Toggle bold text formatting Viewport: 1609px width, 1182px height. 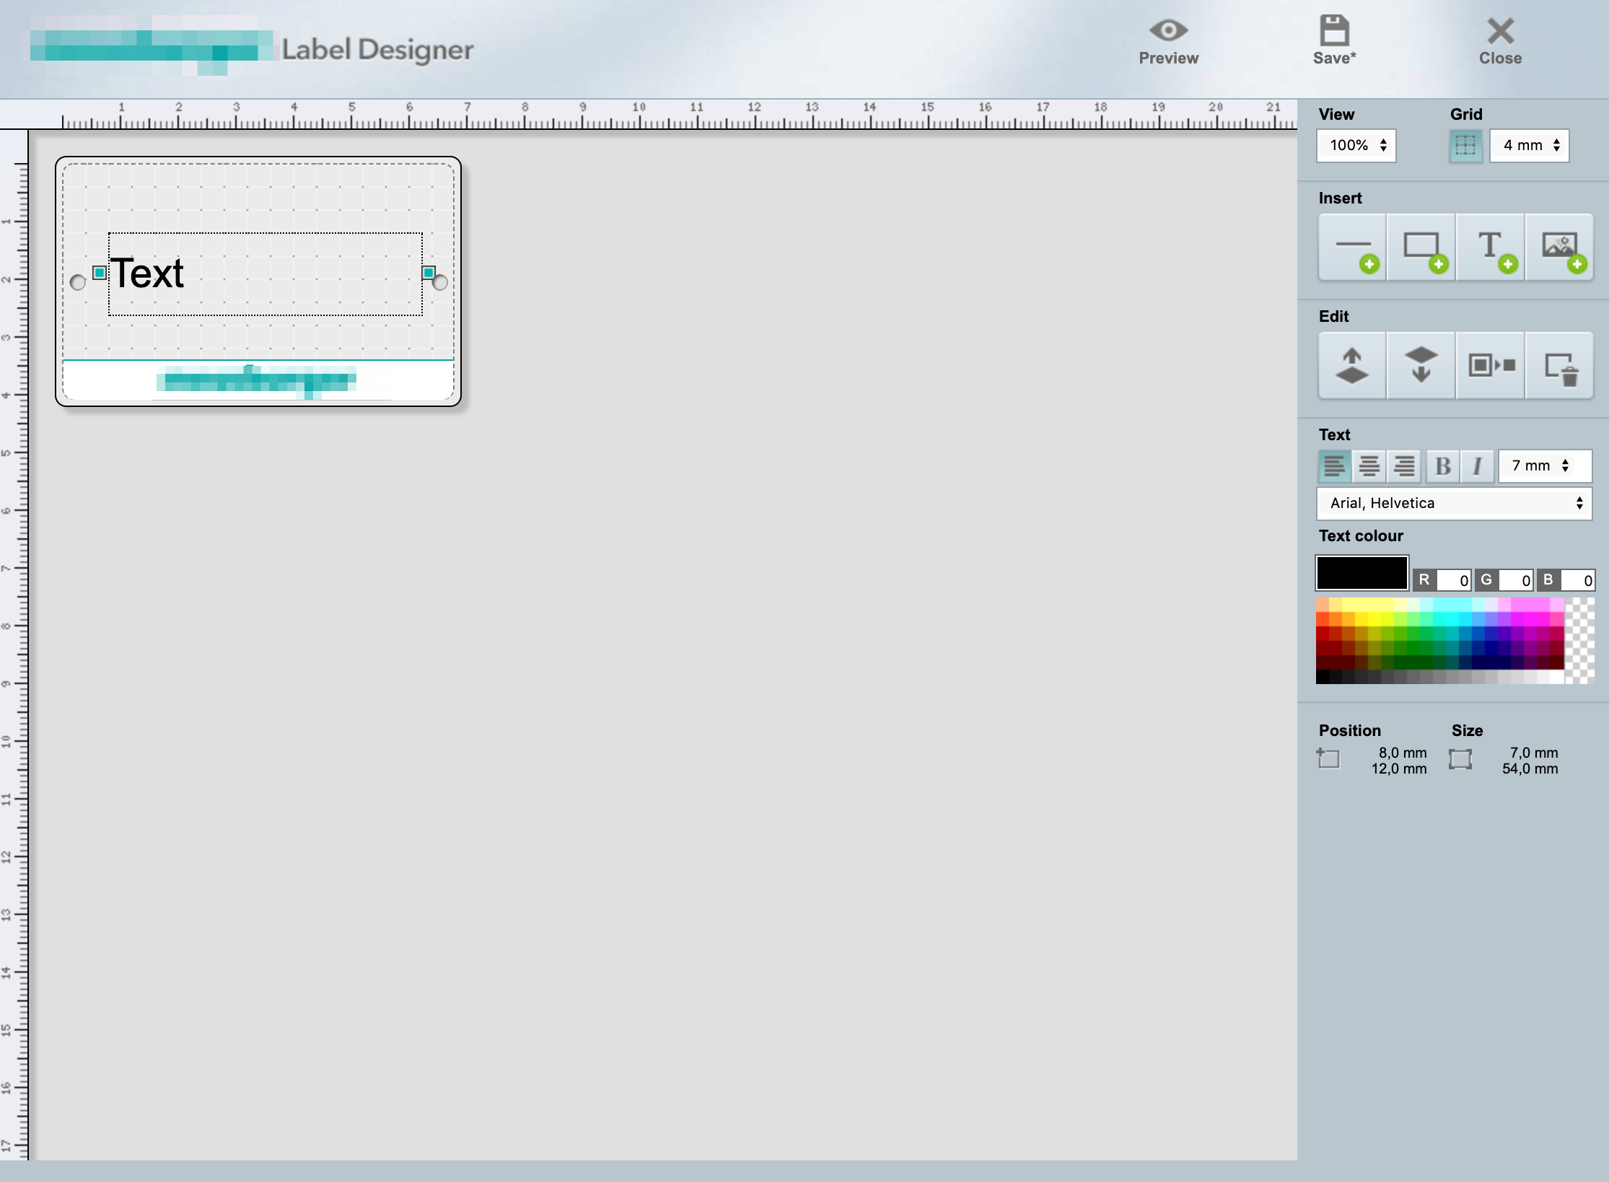click(1443, 466)
